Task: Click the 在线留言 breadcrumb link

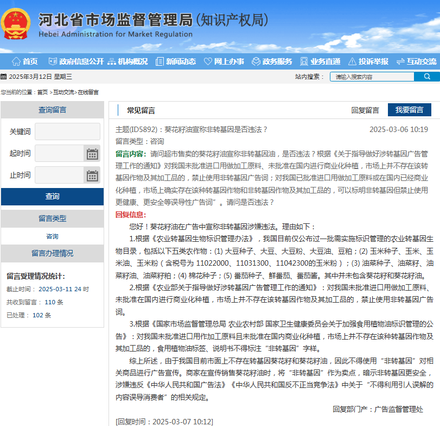Action: click(x=89, y=92)
